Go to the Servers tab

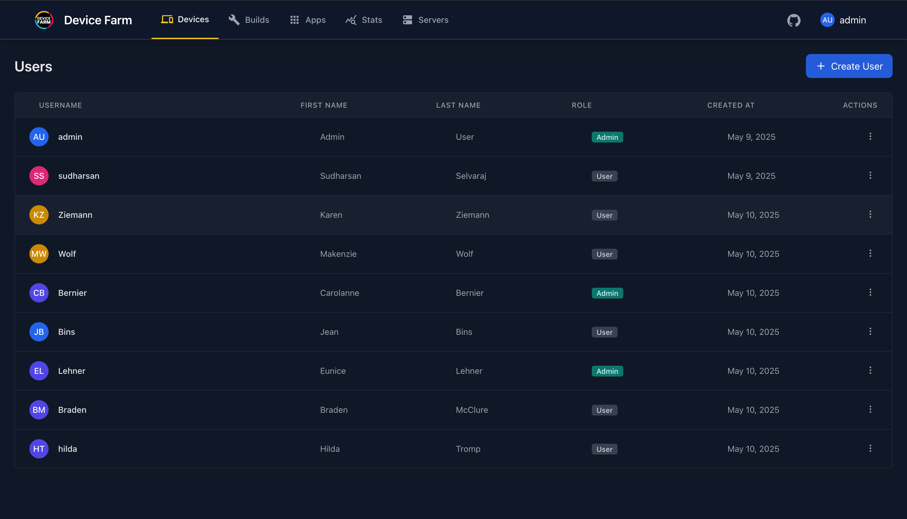pos(426,20)
